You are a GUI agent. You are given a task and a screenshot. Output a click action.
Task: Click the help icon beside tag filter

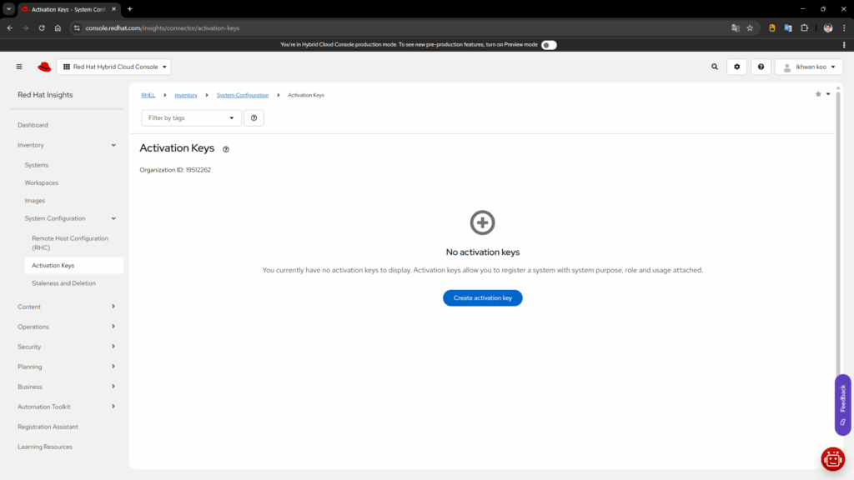point(254,118)
